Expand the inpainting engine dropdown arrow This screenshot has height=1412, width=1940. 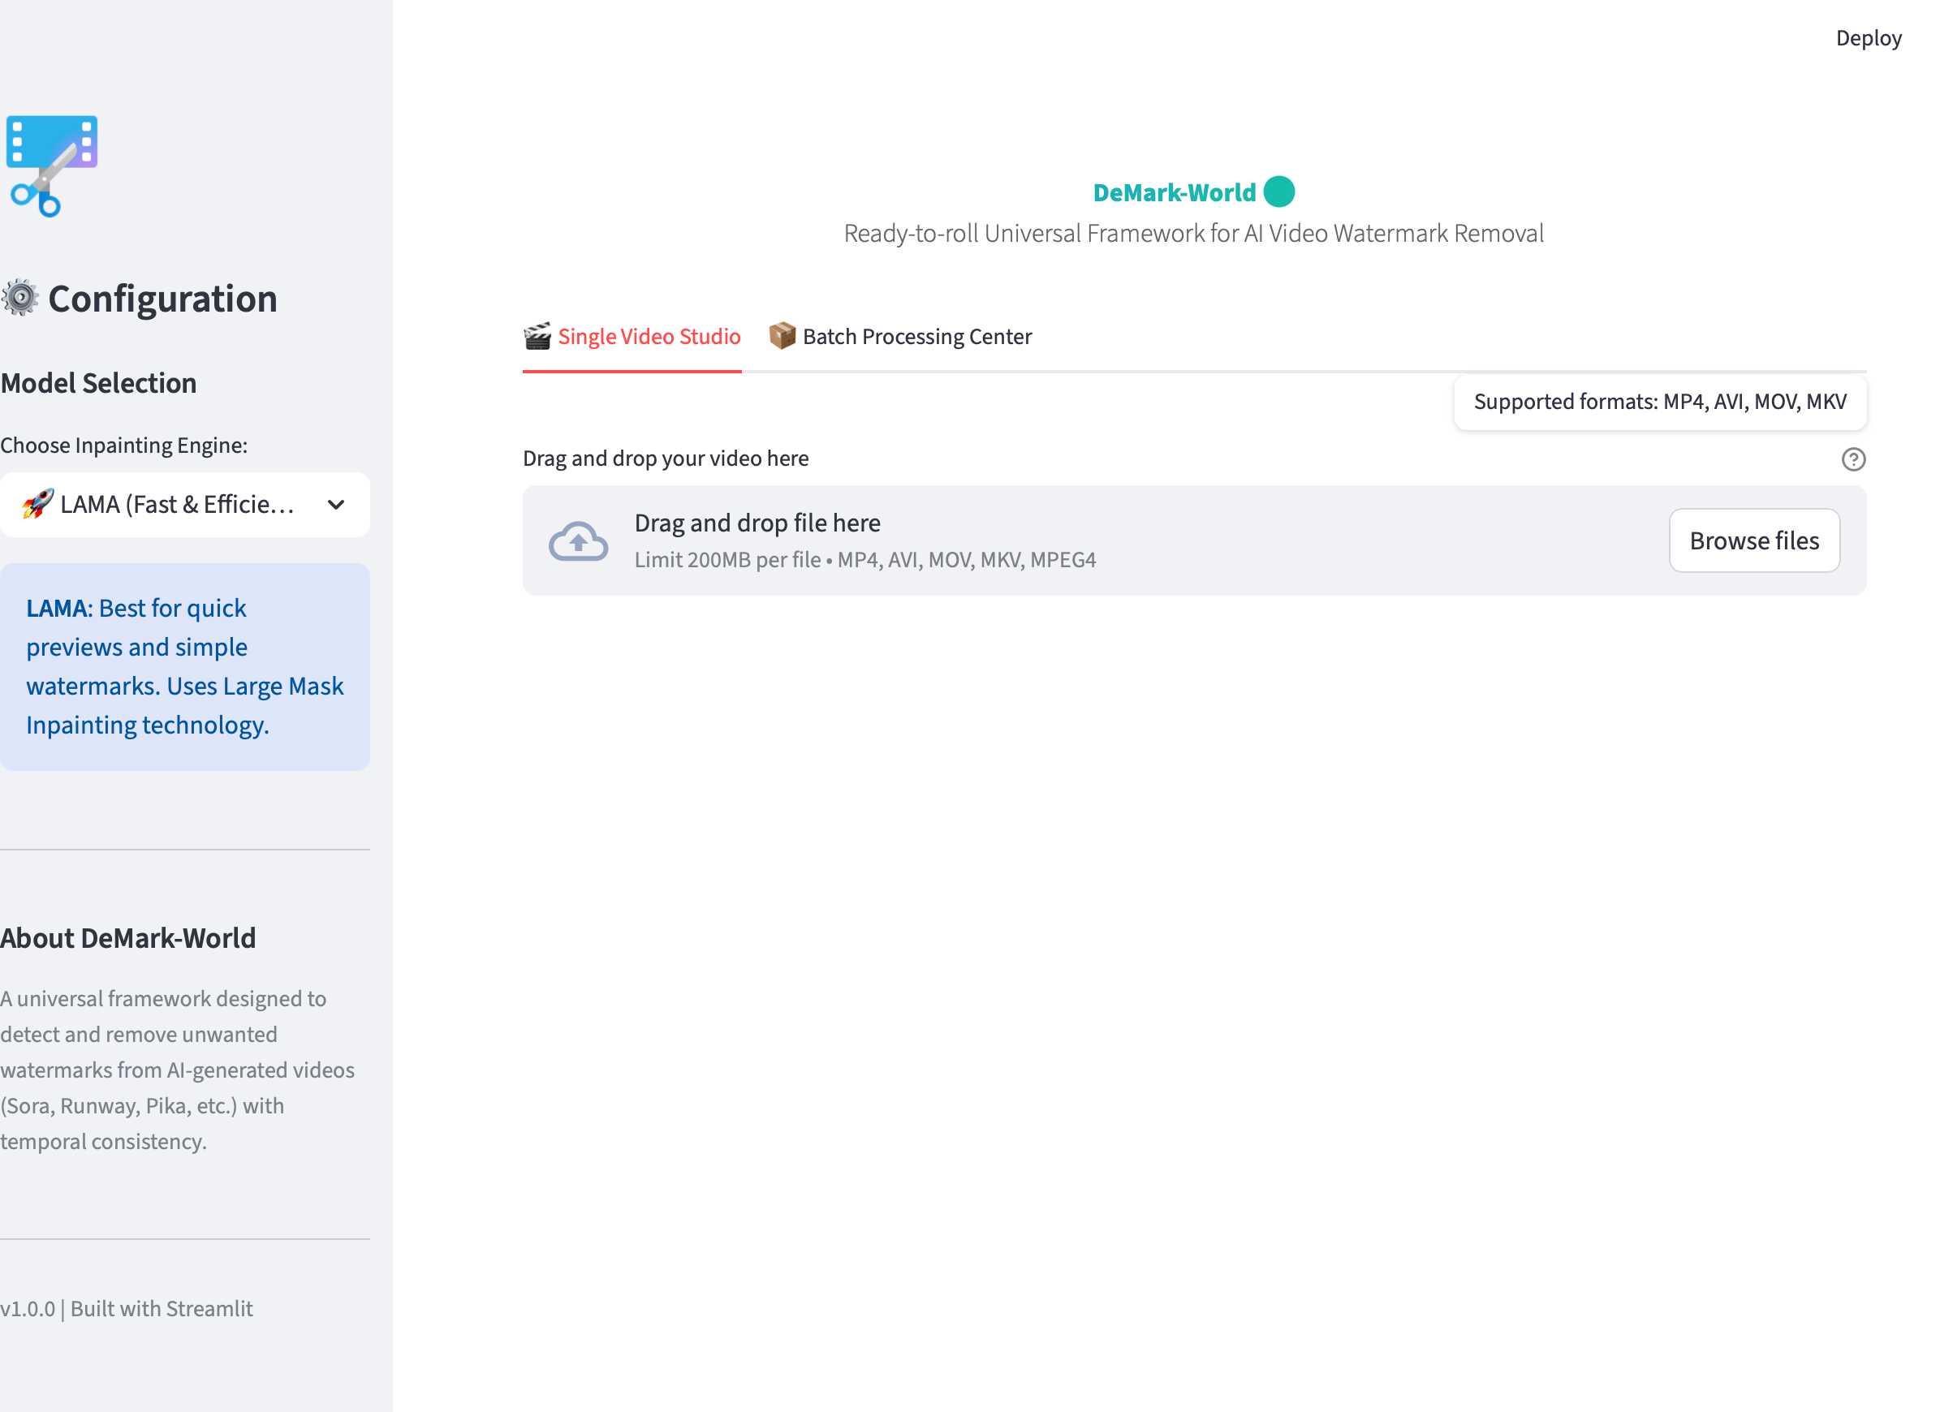point(336,505)
